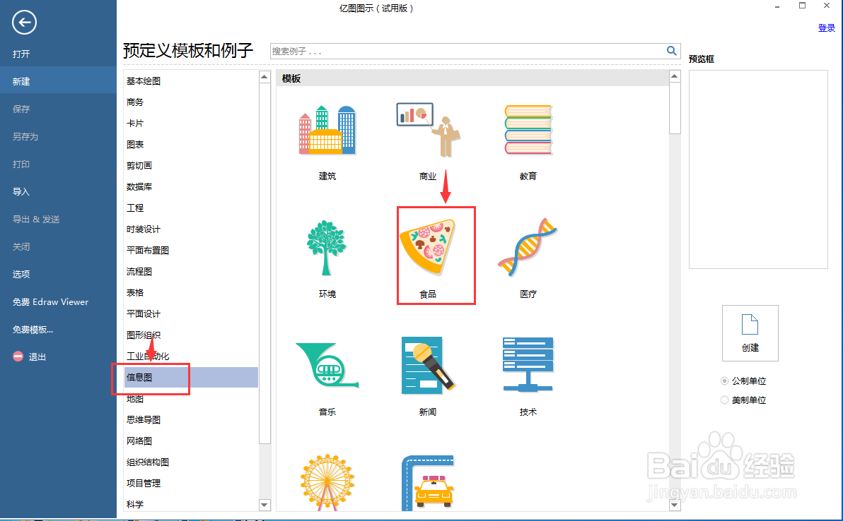Image resolution: width=843 pixels, height=521 pixels.
Task: Select the ferris wheel template
Action: [327, 482]
